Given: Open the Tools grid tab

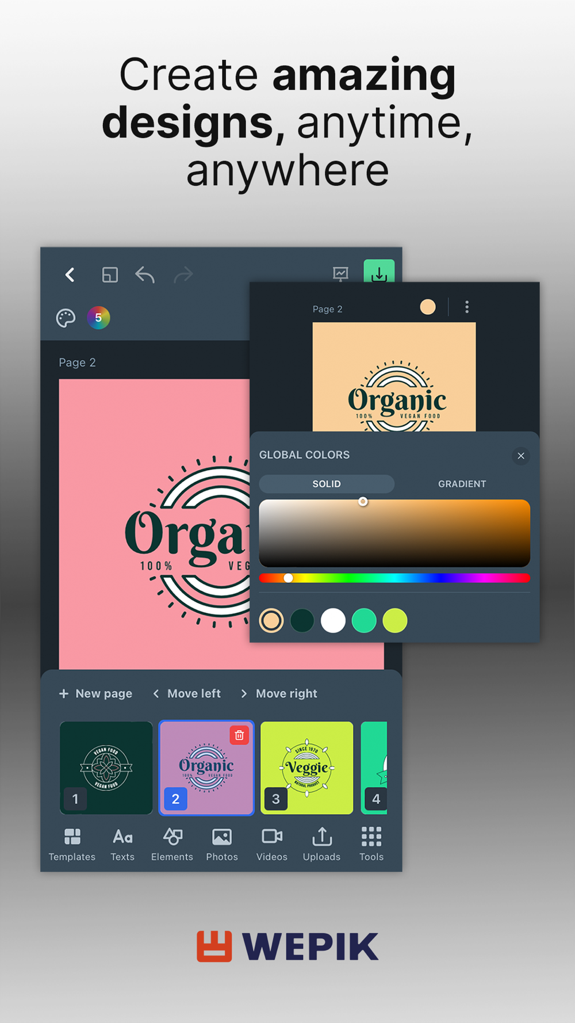Looking at the screenshot, I should point(371,845).
